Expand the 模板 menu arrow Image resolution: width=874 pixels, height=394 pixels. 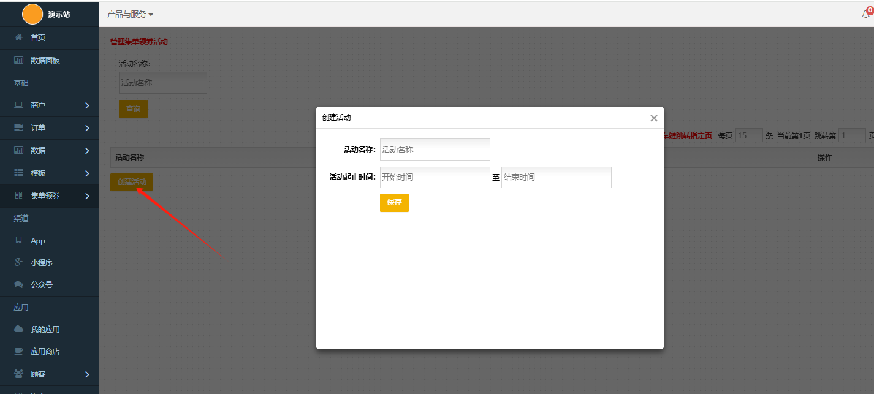[87, 173]
